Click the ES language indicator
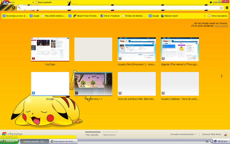230x144 pixels. pos(207,141)
